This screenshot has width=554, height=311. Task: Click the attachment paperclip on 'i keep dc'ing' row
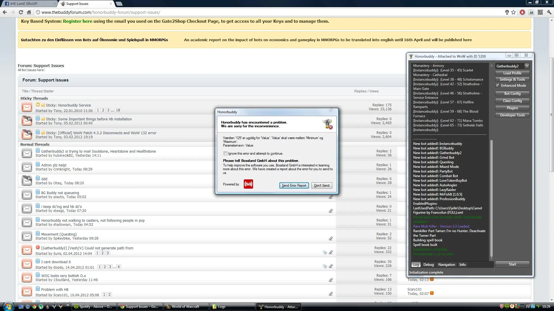(331, 211)
